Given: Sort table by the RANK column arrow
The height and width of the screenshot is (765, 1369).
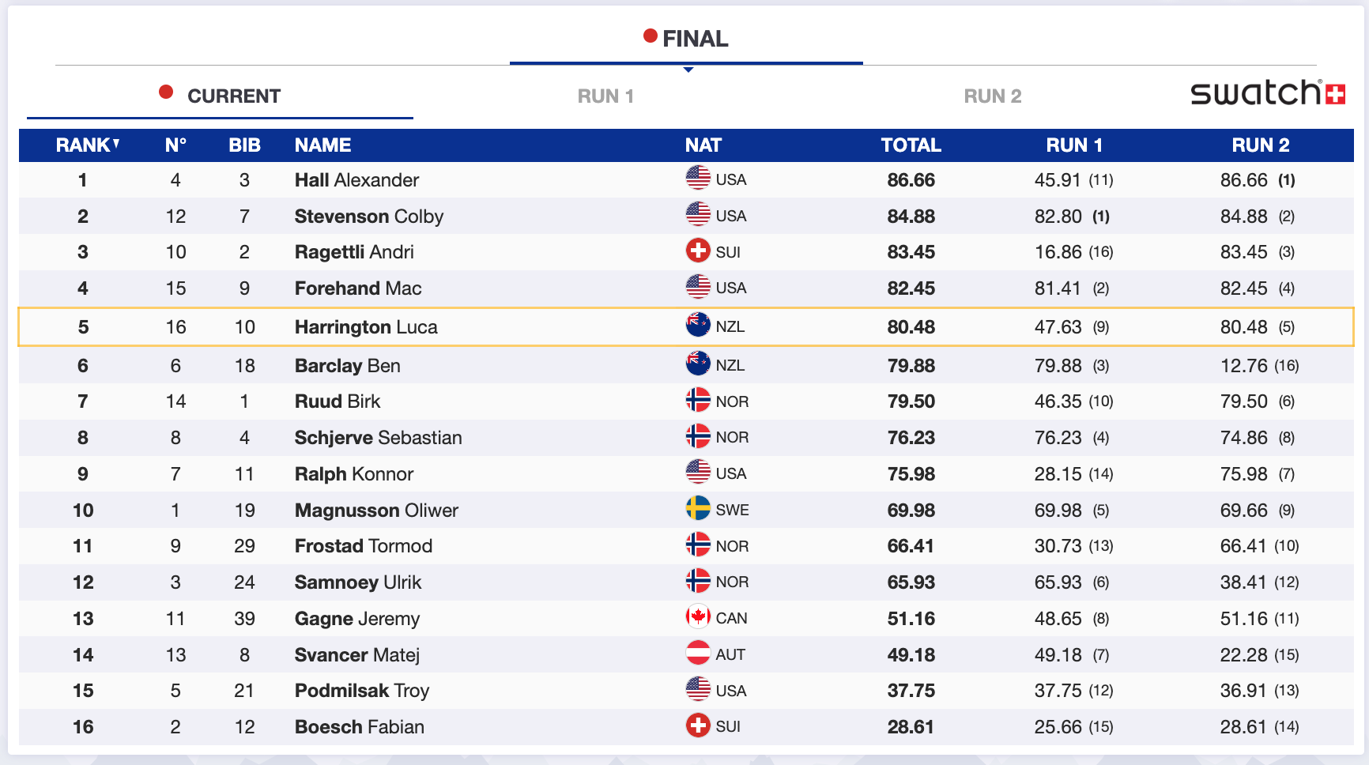Looking at the screenshot, I should (116, 143).
